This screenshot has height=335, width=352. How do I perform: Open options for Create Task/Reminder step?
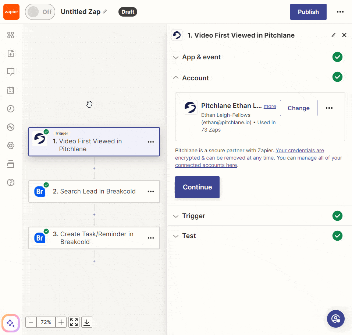(151, 238)
